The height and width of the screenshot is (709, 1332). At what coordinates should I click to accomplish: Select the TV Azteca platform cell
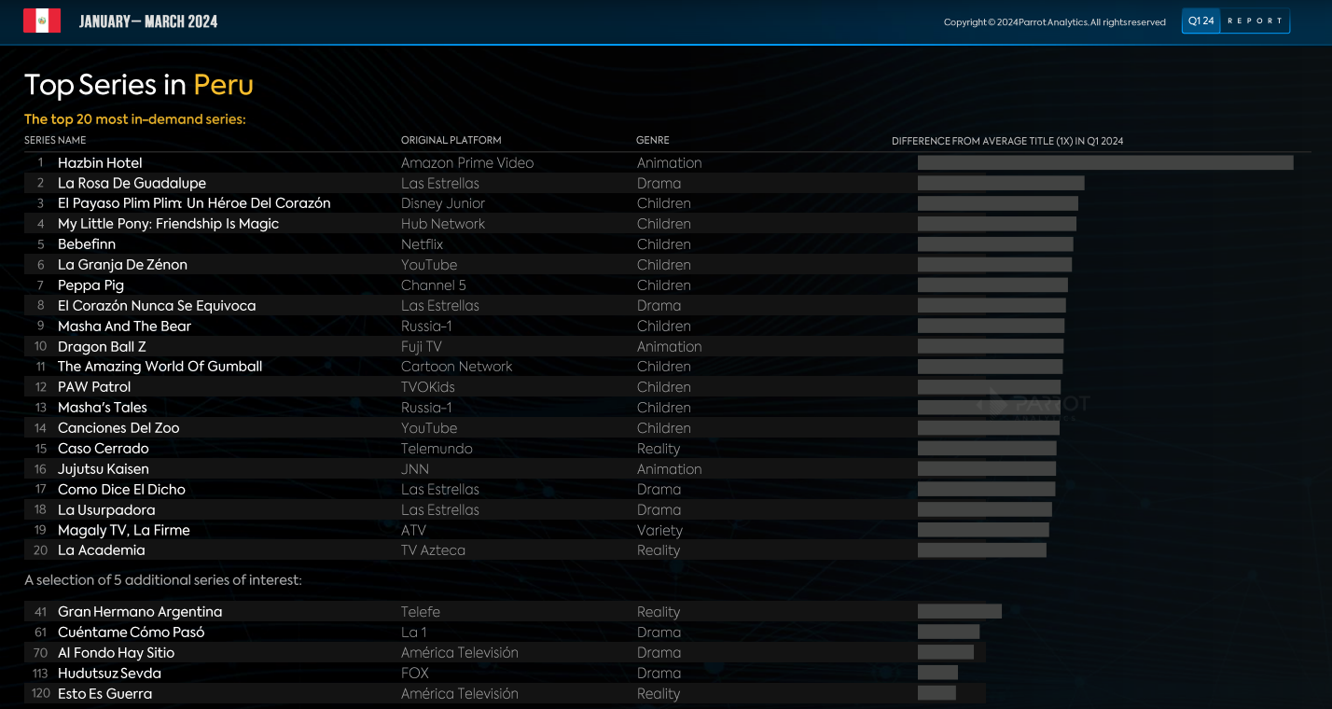pos(433,550)
